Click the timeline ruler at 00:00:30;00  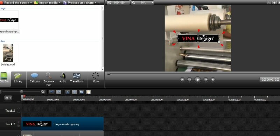[105, 100]
